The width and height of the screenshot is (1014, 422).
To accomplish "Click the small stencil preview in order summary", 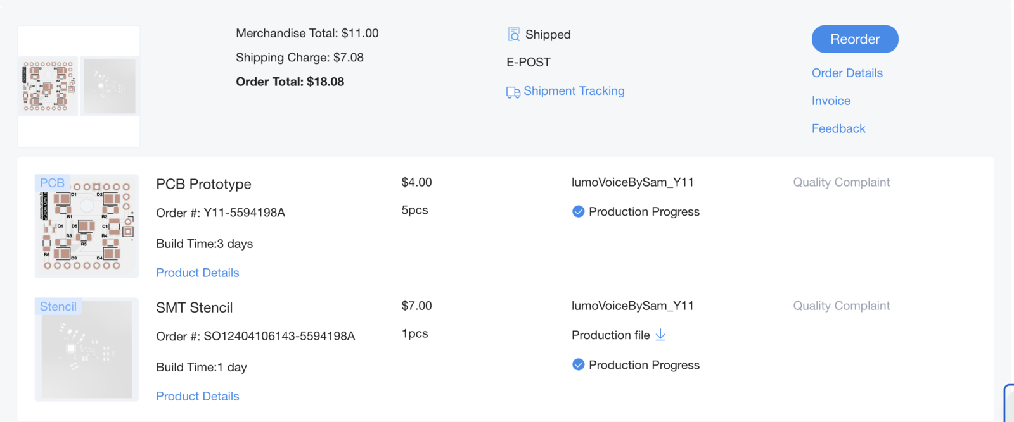I will pos(110,86).
